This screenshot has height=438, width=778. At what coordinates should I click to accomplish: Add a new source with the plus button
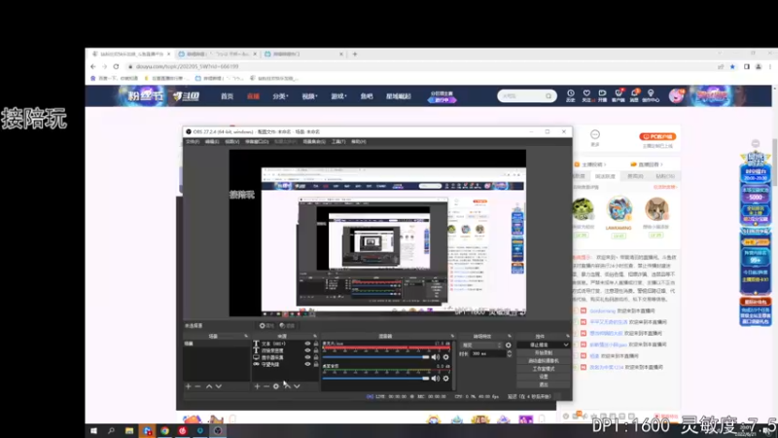257,386
